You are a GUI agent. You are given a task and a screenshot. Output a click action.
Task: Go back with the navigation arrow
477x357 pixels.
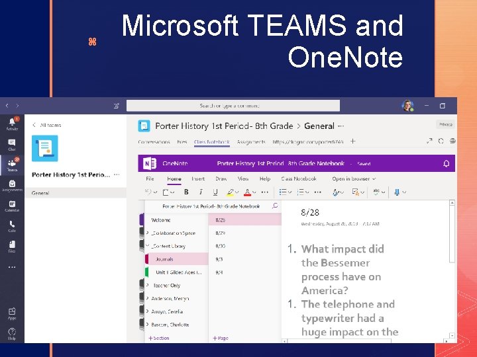tap(7, 106)
